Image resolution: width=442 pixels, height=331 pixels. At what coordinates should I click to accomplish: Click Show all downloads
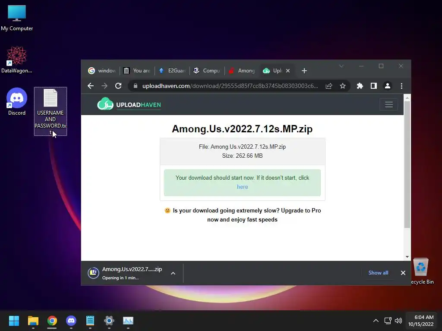click(x=378, y=273)
